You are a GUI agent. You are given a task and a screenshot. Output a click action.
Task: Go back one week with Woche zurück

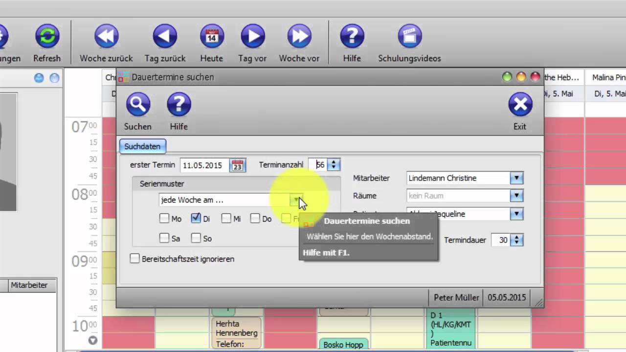click(106, 37)
